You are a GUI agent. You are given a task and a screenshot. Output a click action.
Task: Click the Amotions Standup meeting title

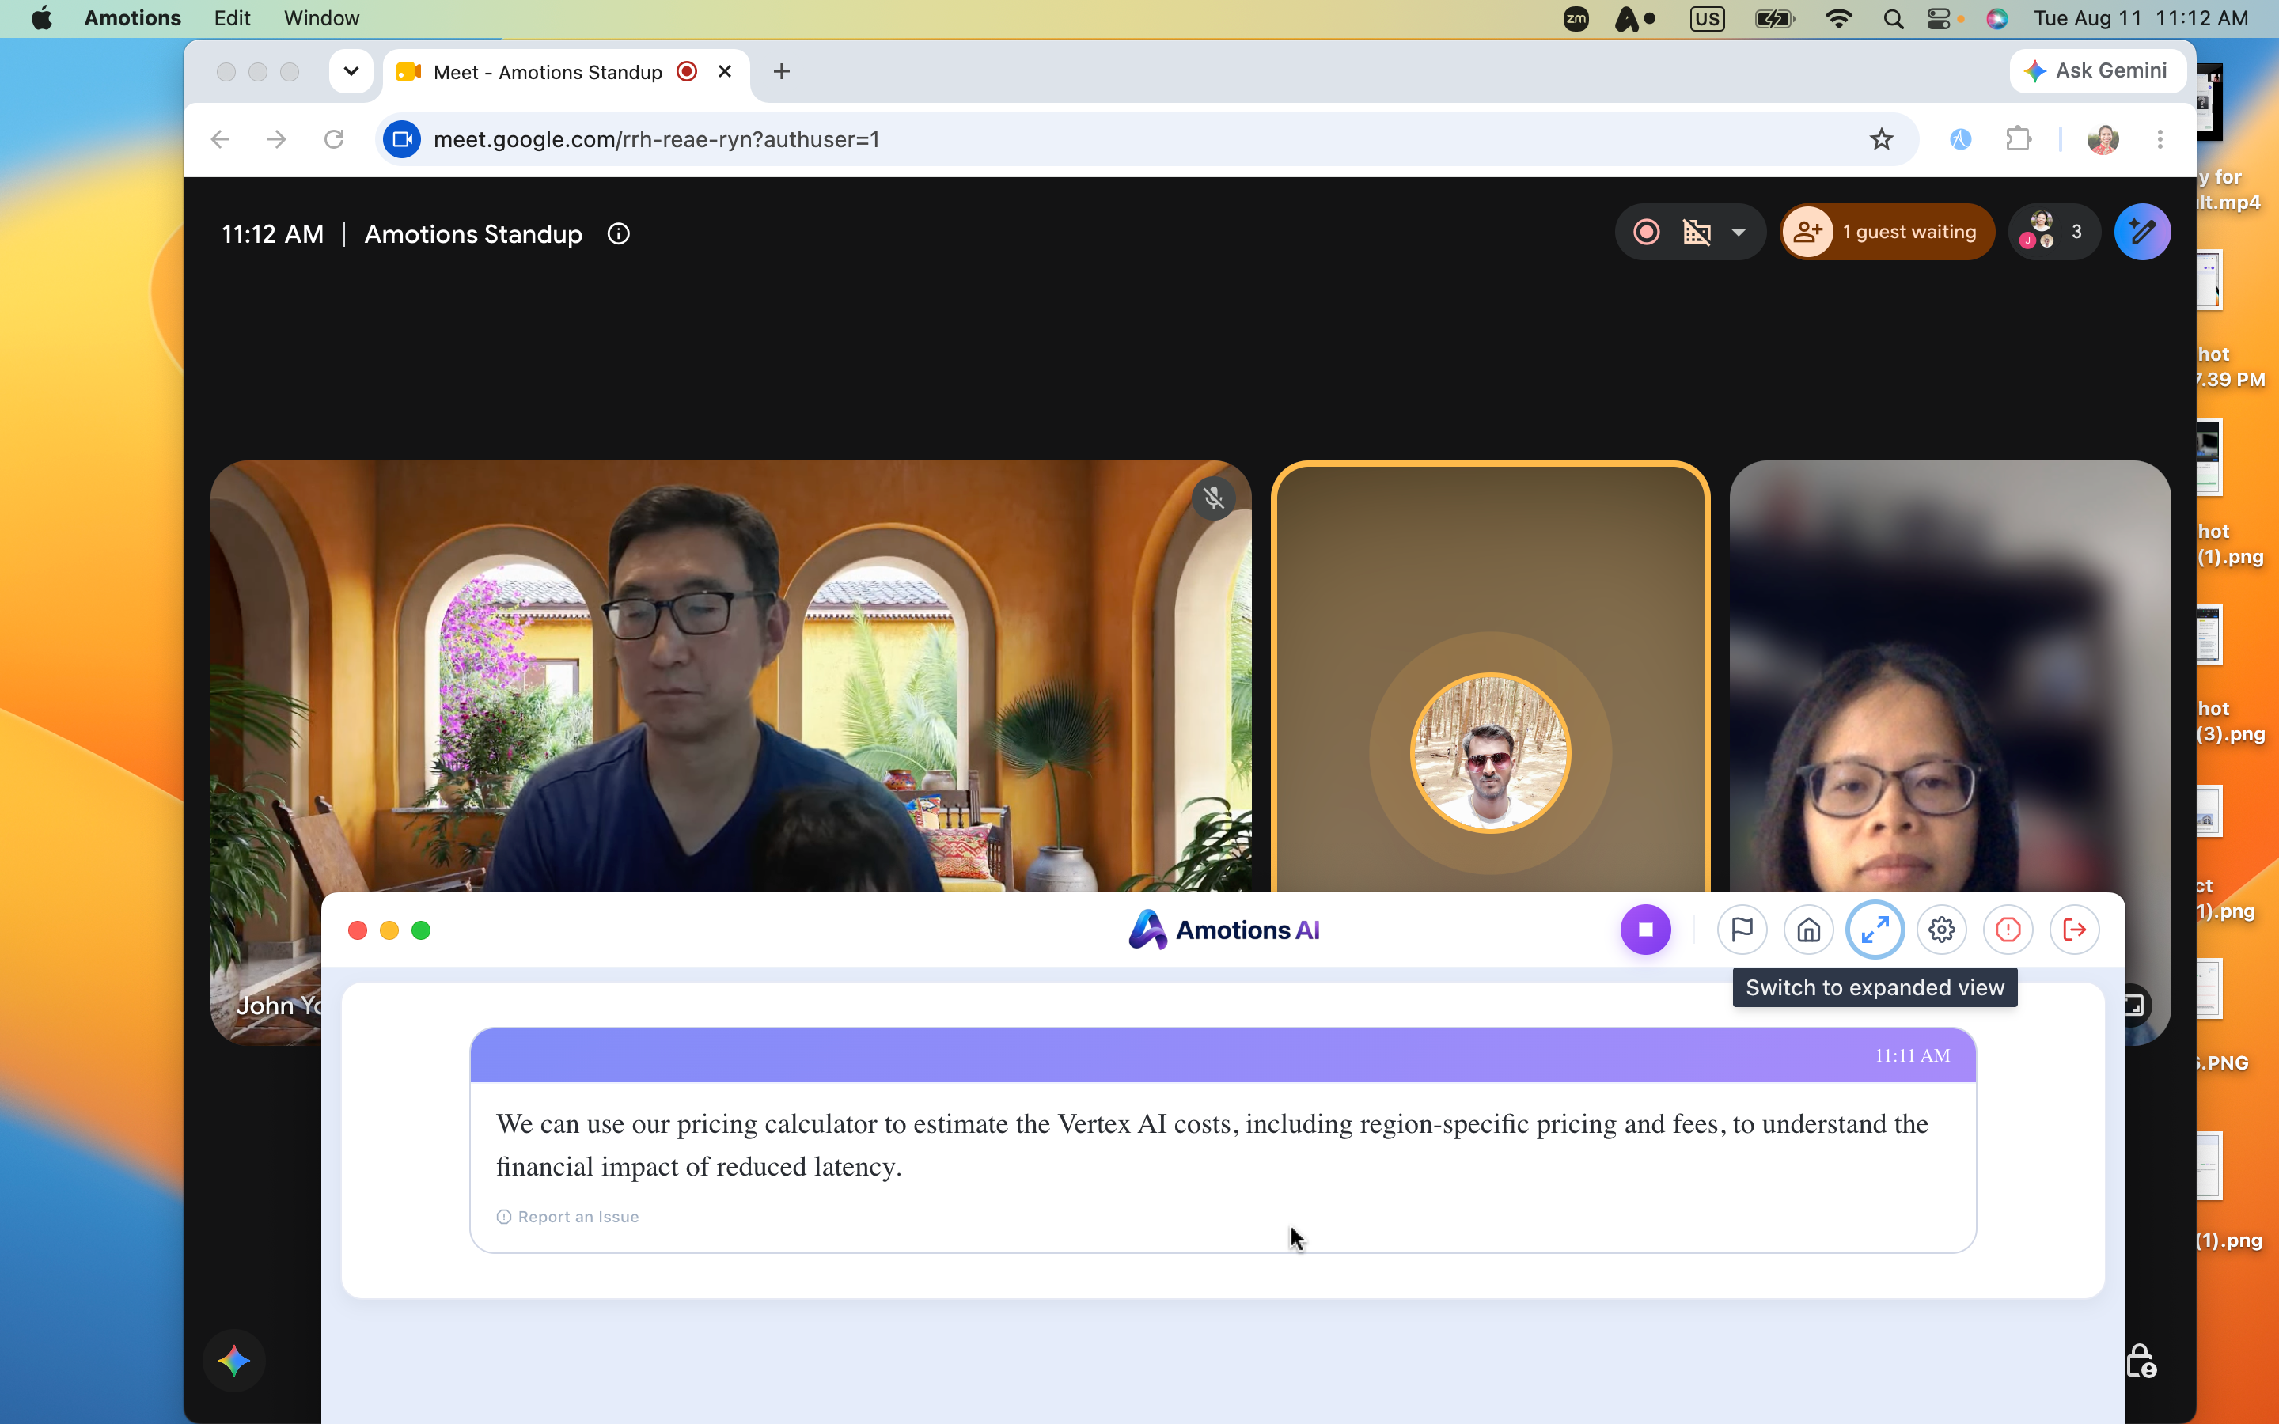point(472,233)
